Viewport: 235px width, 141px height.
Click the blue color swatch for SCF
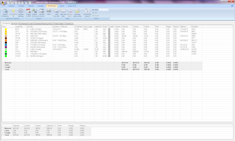click(x=6, y=45)
